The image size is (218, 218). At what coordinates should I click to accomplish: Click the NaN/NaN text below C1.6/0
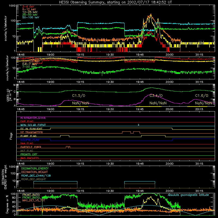tap(204, 103)
